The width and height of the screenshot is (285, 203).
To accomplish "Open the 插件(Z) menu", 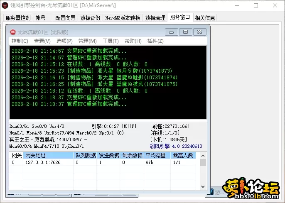I will click(155, 41).
